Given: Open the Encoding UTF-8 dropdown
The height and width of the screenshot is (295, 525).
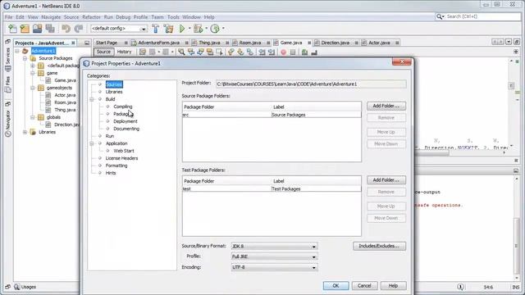Looking at the screenshot, I should tap(274, 268).
